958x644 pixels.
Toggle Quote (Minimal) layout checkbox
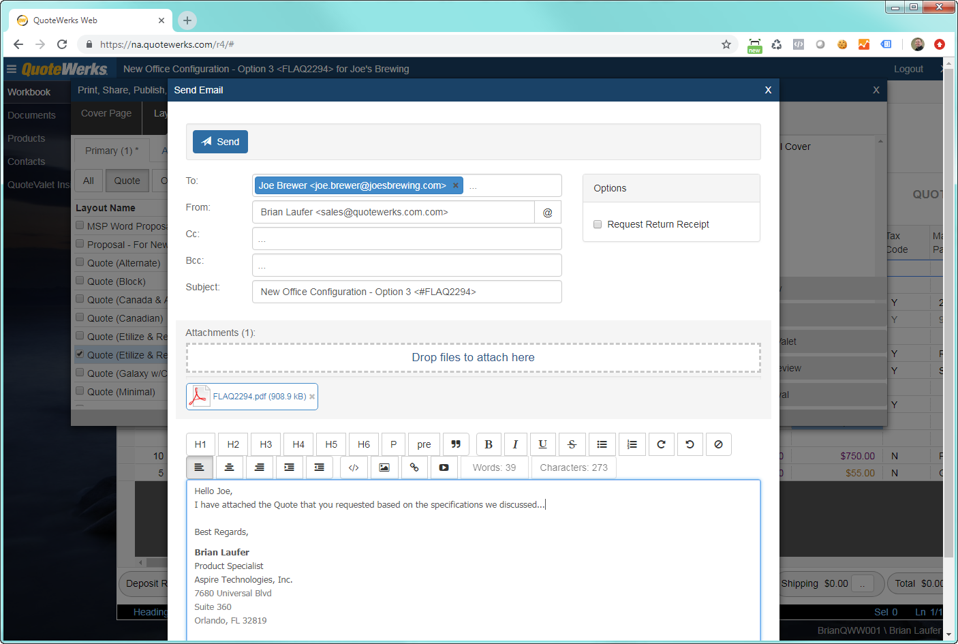80,391
